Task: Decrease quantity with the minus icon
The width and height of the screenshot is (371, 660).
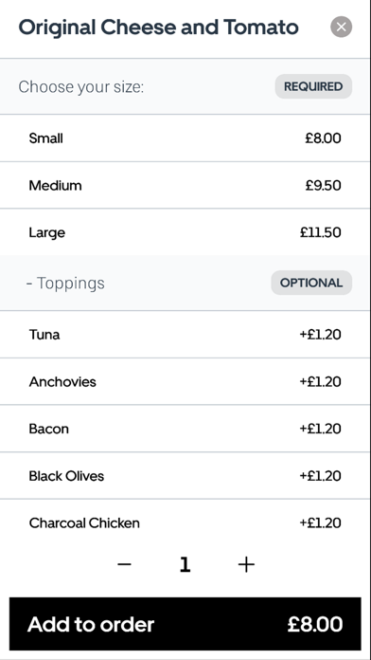Action: tap(124, 564)
